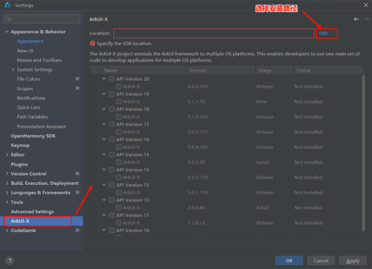This screenshot has height=269, width=372.
Task: Click the version cell '5.0.3.20'
Action: coord(196,162)
